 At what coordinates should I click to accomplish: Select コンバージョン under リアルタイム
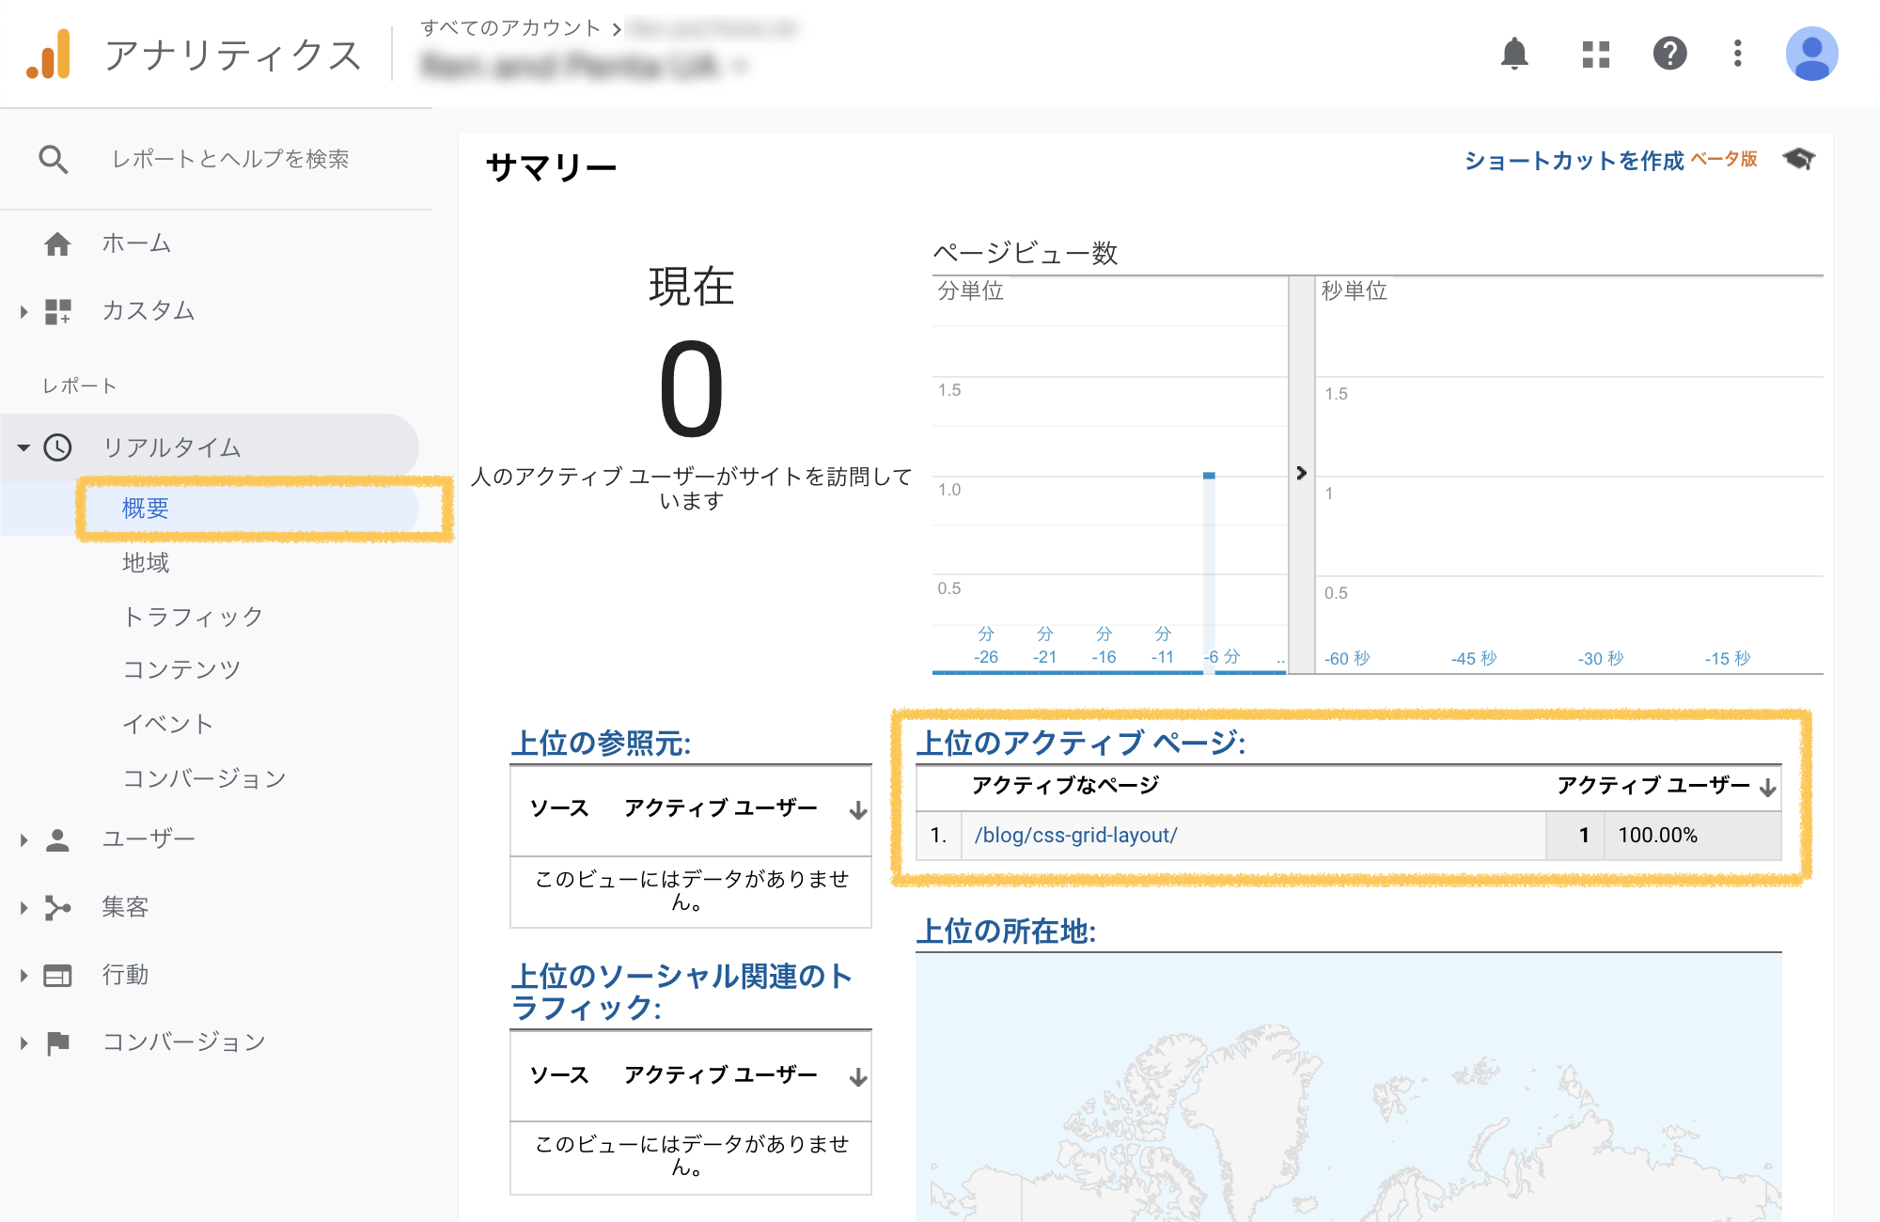coord(204,778)
